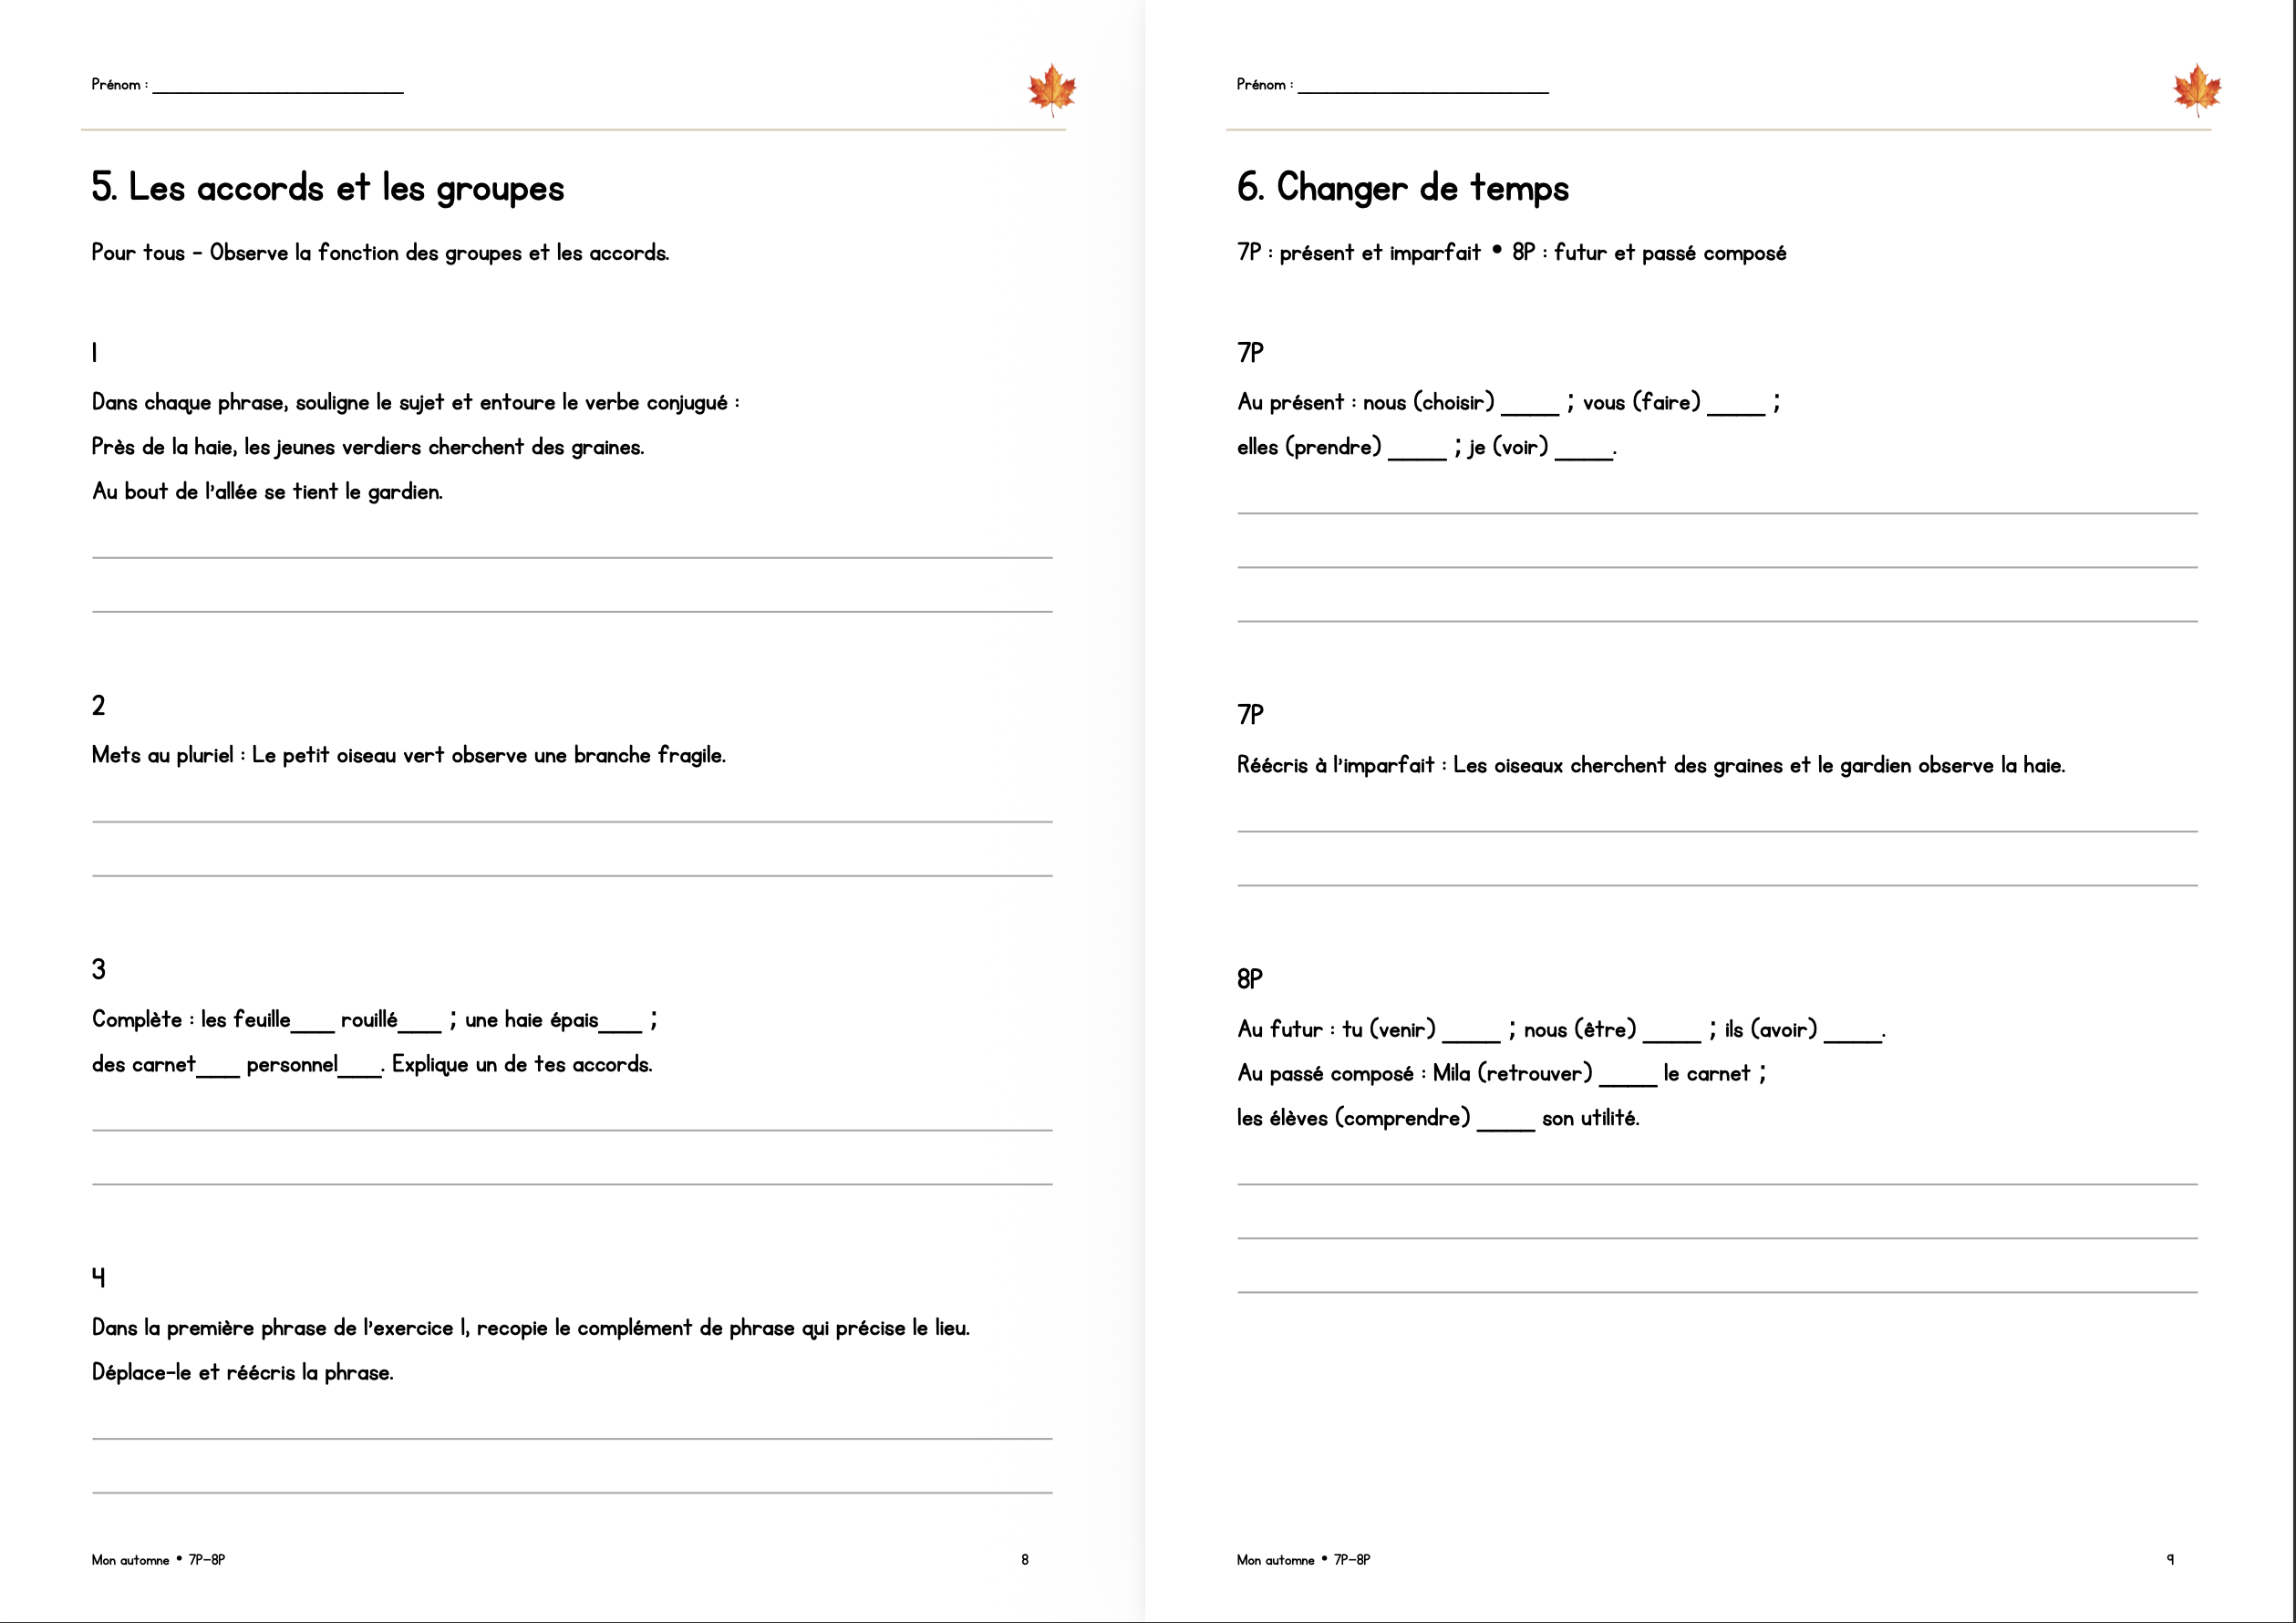Click the text 'Déplace-le et réécris la phrase.'

[x=242, y=1373]
